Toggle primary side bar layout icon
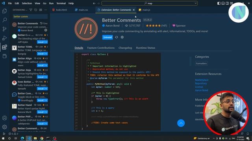 pyautogui.click(x=219, y=4)
